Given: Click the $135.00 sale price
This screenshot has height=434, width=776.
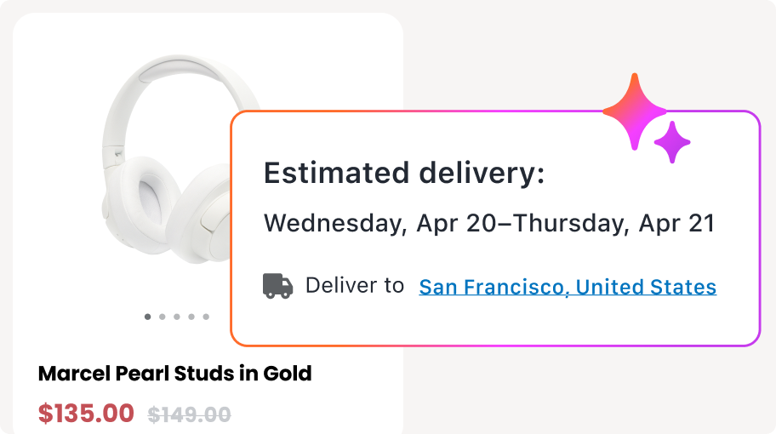Looking at the screenshot, I should [86, 414].
